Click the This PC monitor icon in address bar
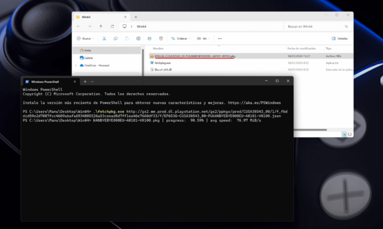 point(125,26)
